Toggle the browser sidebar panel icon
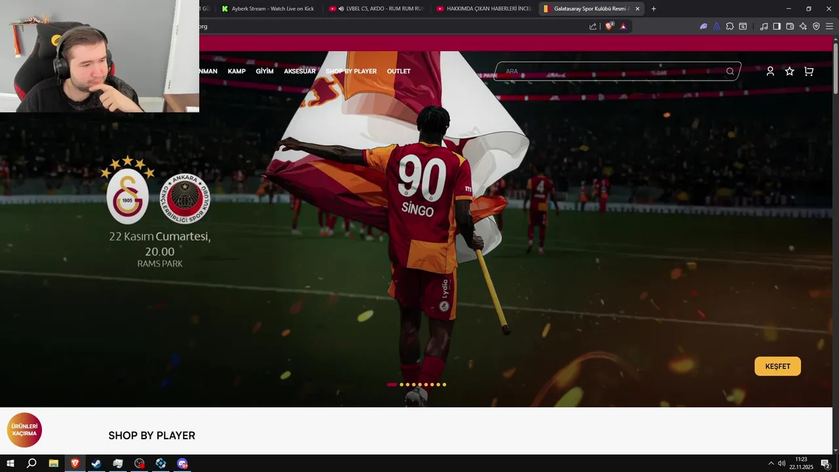Image resolution: width=839 pixels, height=472 pixels. [x=777, y=26]
